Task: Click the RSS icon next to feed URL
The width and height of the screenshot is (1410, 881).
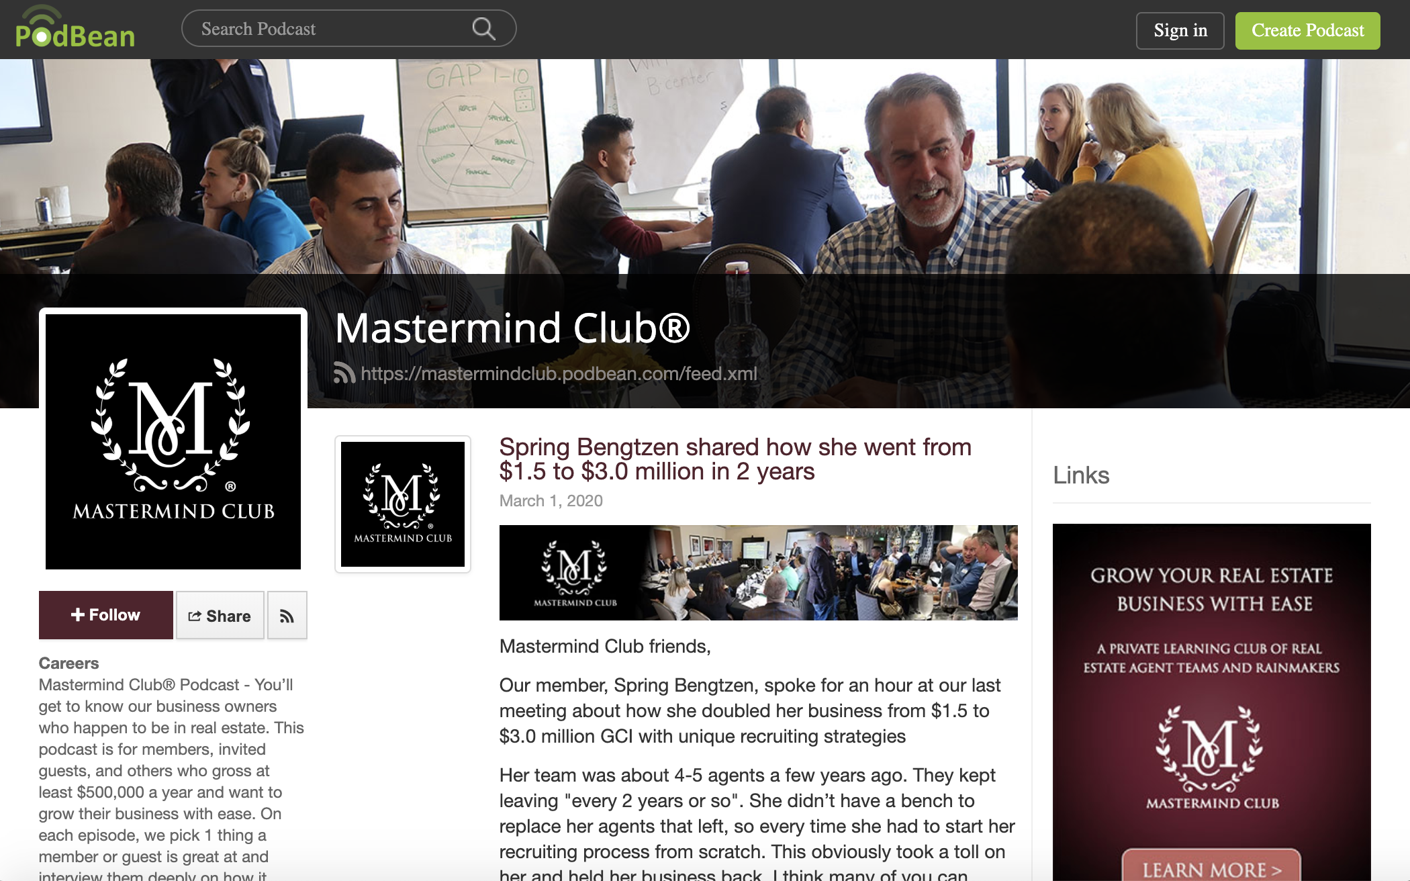Action: click(344, 373)
